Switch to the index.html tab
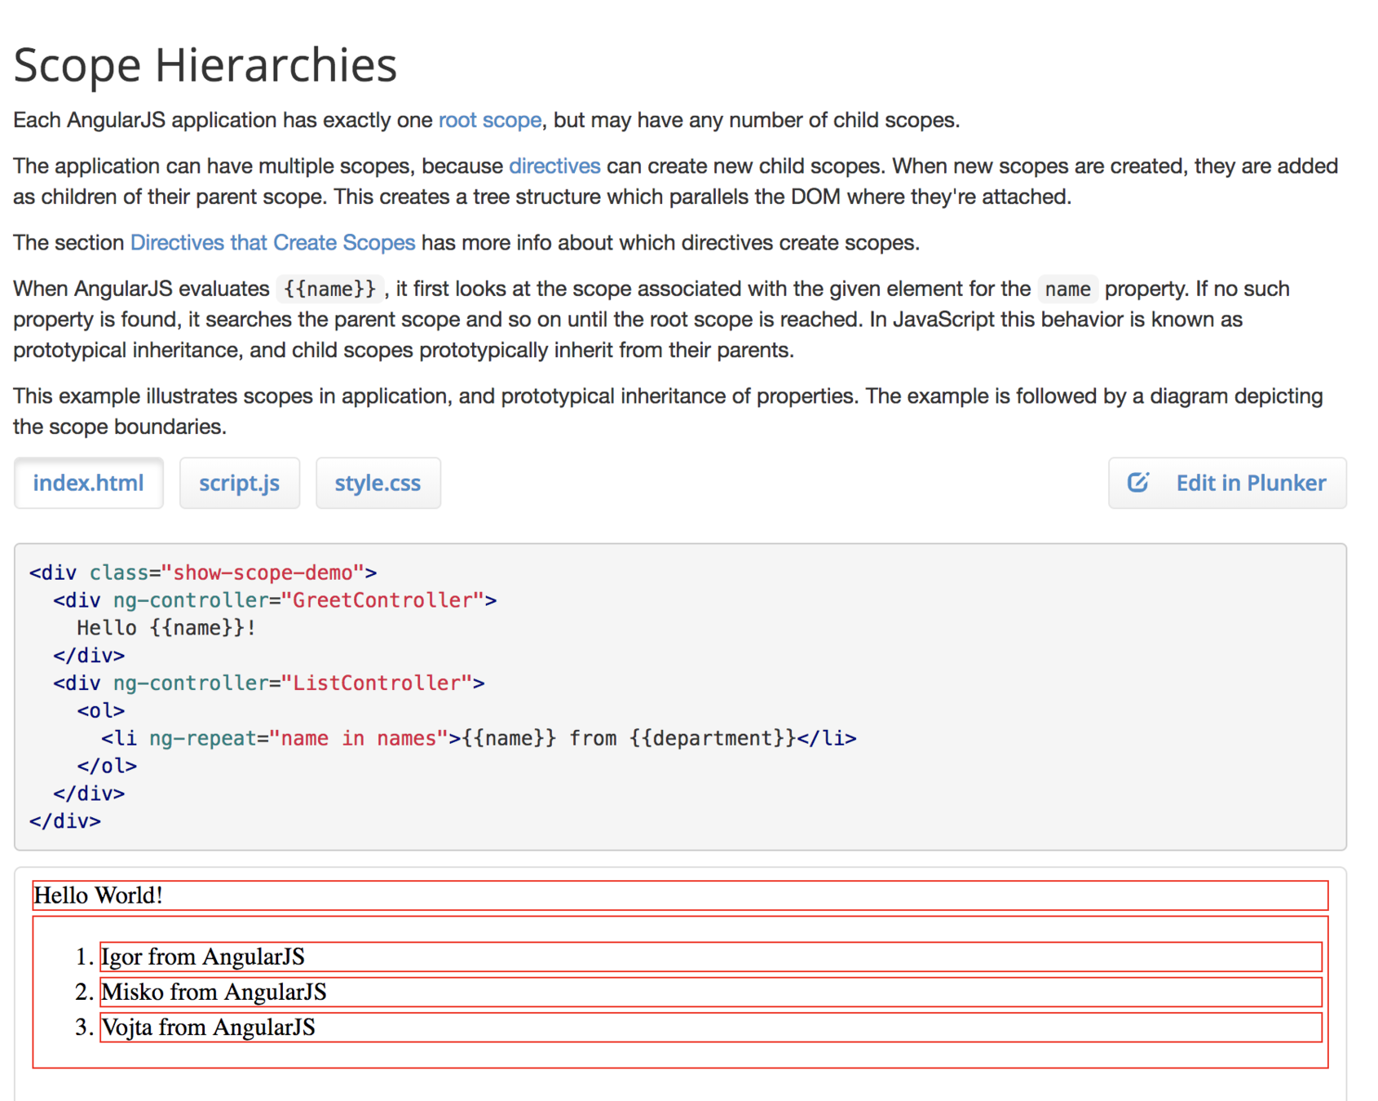This screenshot has width=1378, height=1101. [x=89, y=483]
